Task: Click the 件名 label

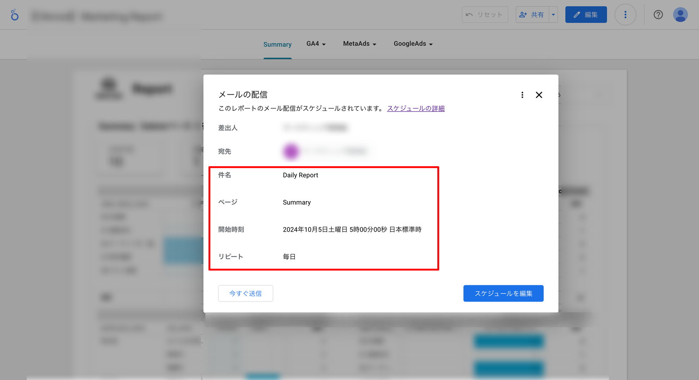Action: 225,175
